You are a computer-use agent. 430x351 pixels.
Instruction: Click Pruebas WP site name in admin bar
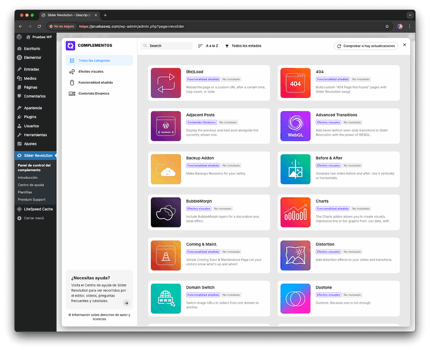(39, 37)
